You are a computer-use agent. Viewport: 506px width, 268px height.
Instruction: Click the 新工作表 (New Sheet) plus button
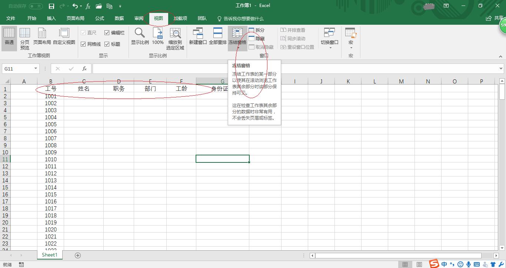(x=77, y=255)
